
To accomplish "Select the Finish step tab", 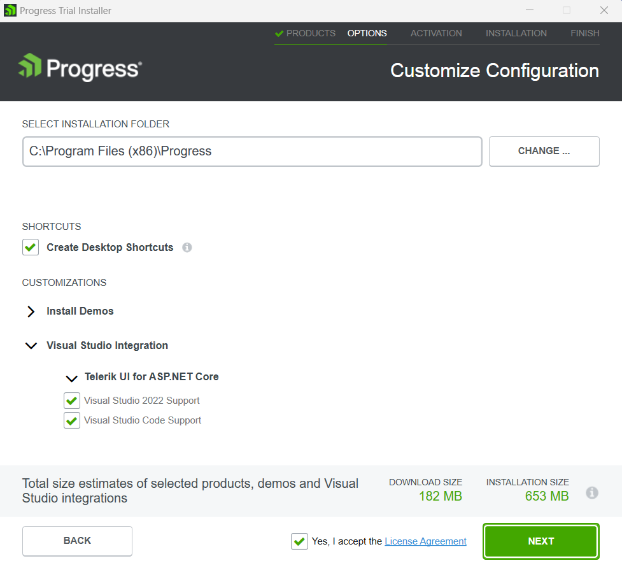I will (x=584, y=33).
